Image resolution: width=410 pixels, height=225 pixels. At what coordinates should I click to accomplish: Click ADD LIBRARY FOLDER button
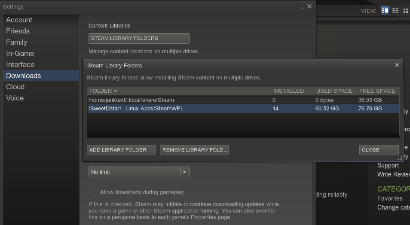pyautogui.click(x=121, y=150)
